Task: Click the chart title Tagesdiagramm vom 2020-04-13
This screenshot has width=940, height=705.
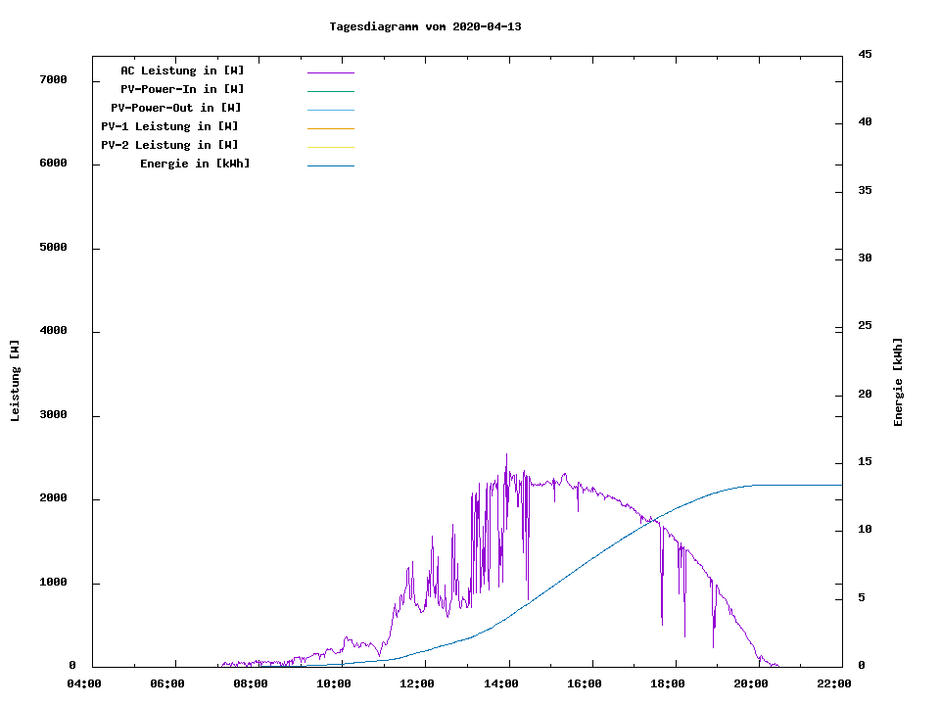Action: click(x=425, y=26)
